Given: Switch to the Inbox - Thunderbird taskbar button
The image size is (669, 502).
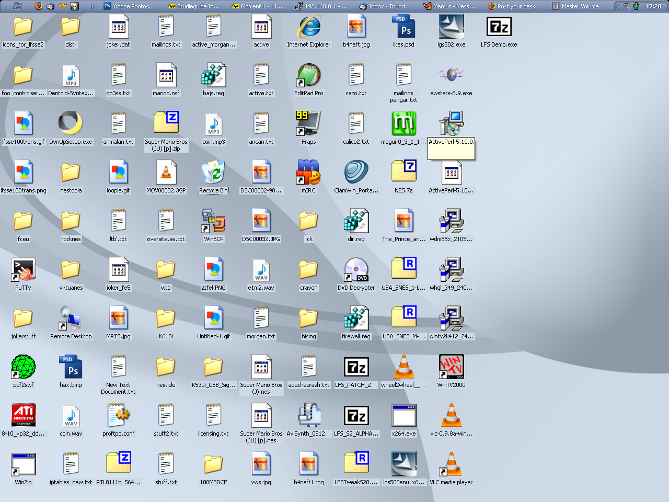Looking at the screenshot, I should 385,6.
